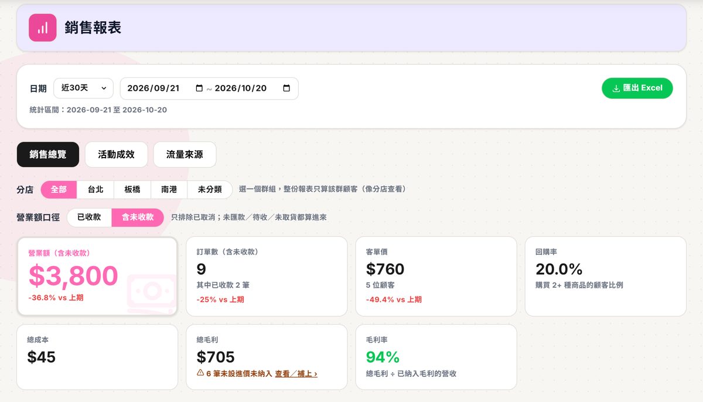Image resolution: width=703 pixels, height=402 pixels.
Task: Click the 選一個群組 store hint text
Action: (x=323, y=189)
